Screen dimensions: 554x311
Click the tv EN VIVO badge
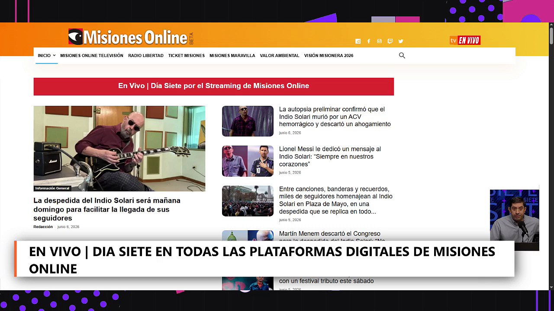(465, 40)
